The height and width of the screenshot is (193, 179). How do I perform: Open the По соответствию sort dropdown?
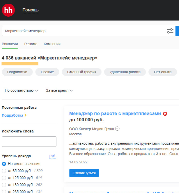coord(21,91)
